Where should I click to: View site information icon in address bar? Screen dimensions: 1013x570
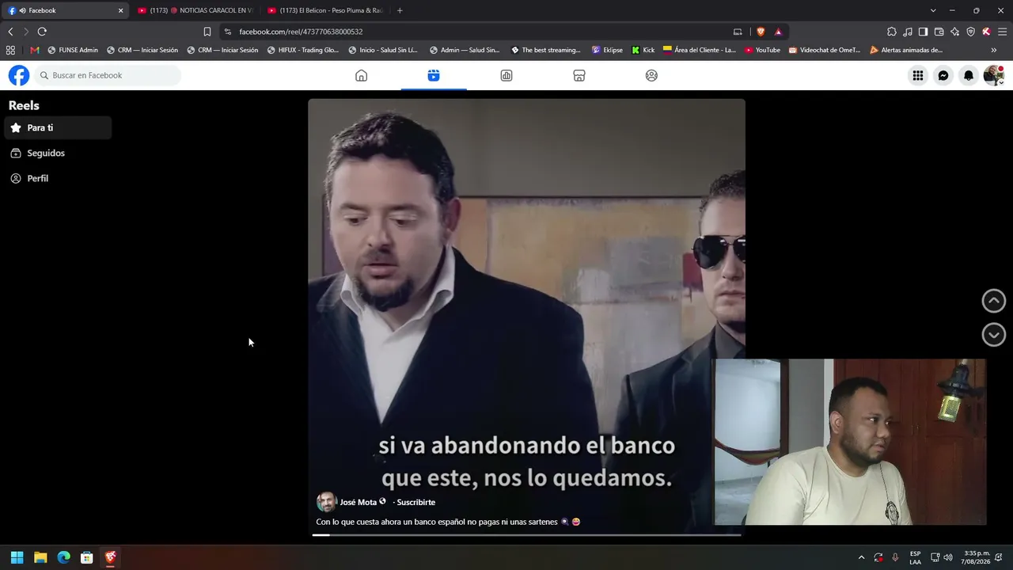(x=228, y=32)
